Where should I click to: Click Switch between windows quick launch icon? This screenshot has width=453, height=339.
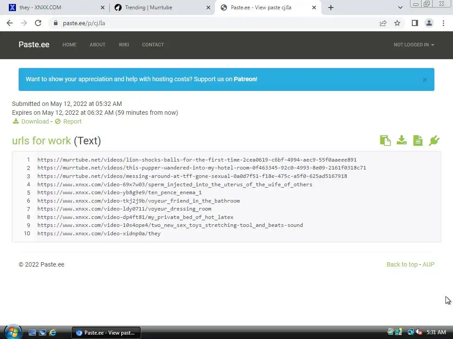[x=42, y=333]
